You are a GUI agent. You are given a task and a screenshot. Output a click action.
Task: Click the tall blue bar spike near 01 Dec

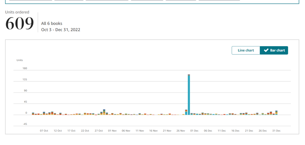pyautogui.click(x=189, y=94)
